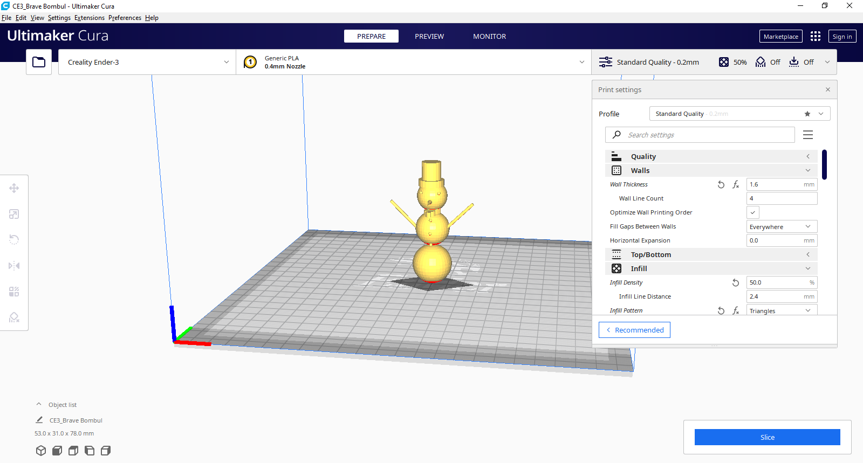Open the Standard Quality profile dropdown

coord(739,114)
